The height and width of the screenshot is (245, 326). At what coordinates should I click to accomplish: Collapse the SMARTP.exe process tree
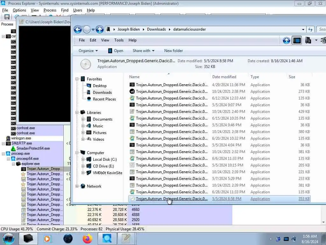[x=3, y=143]
